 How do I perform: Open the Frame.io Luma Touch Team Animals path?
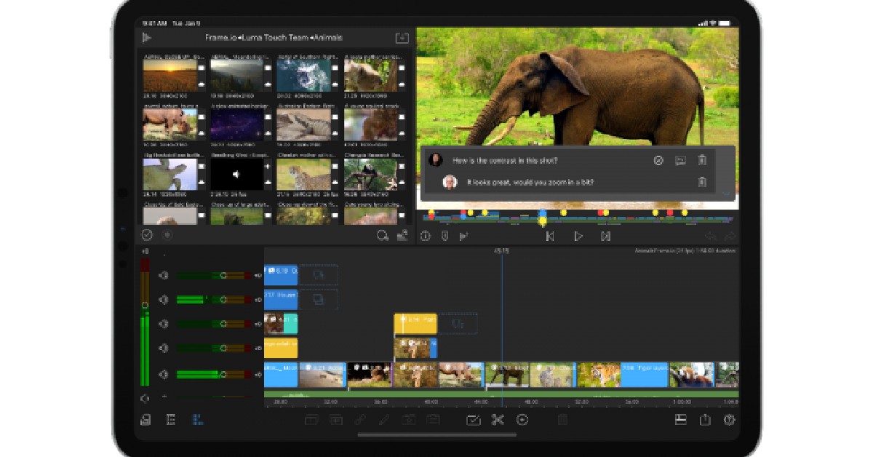[274, 38]
